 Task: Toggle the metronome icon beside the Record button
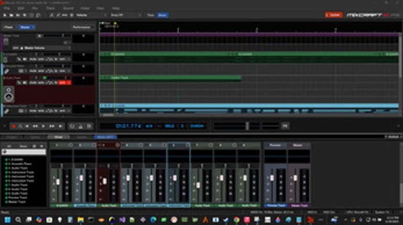point(20,126)
